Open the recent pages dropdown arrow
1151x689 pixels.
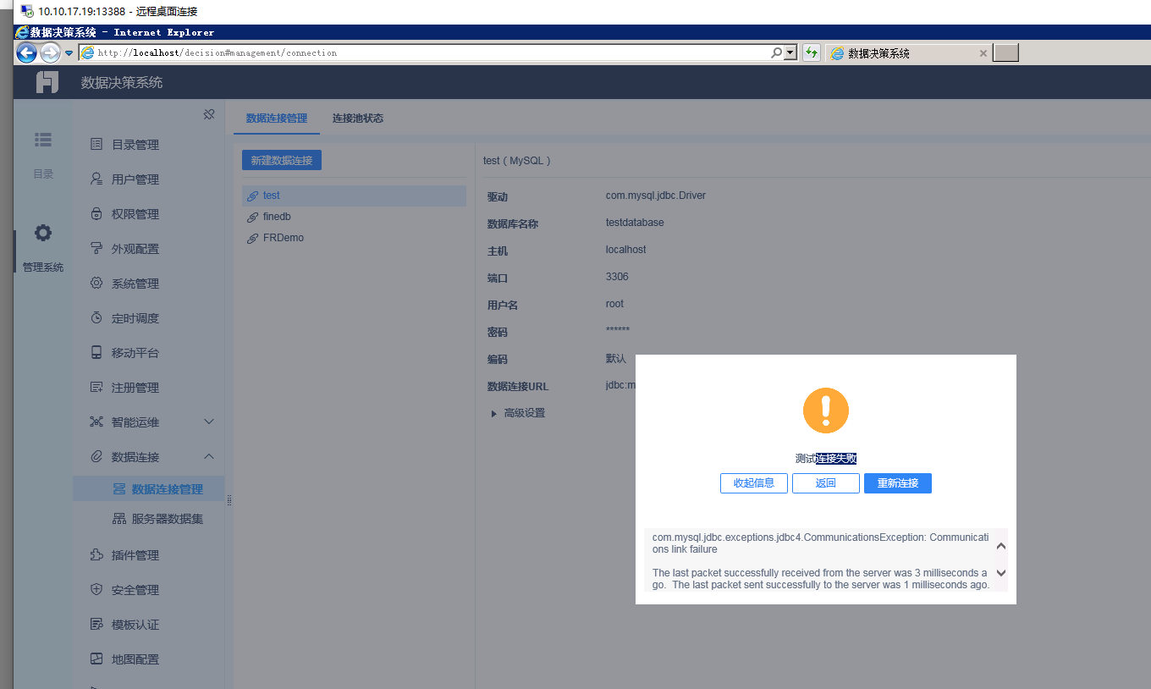[x=69, y=52]
